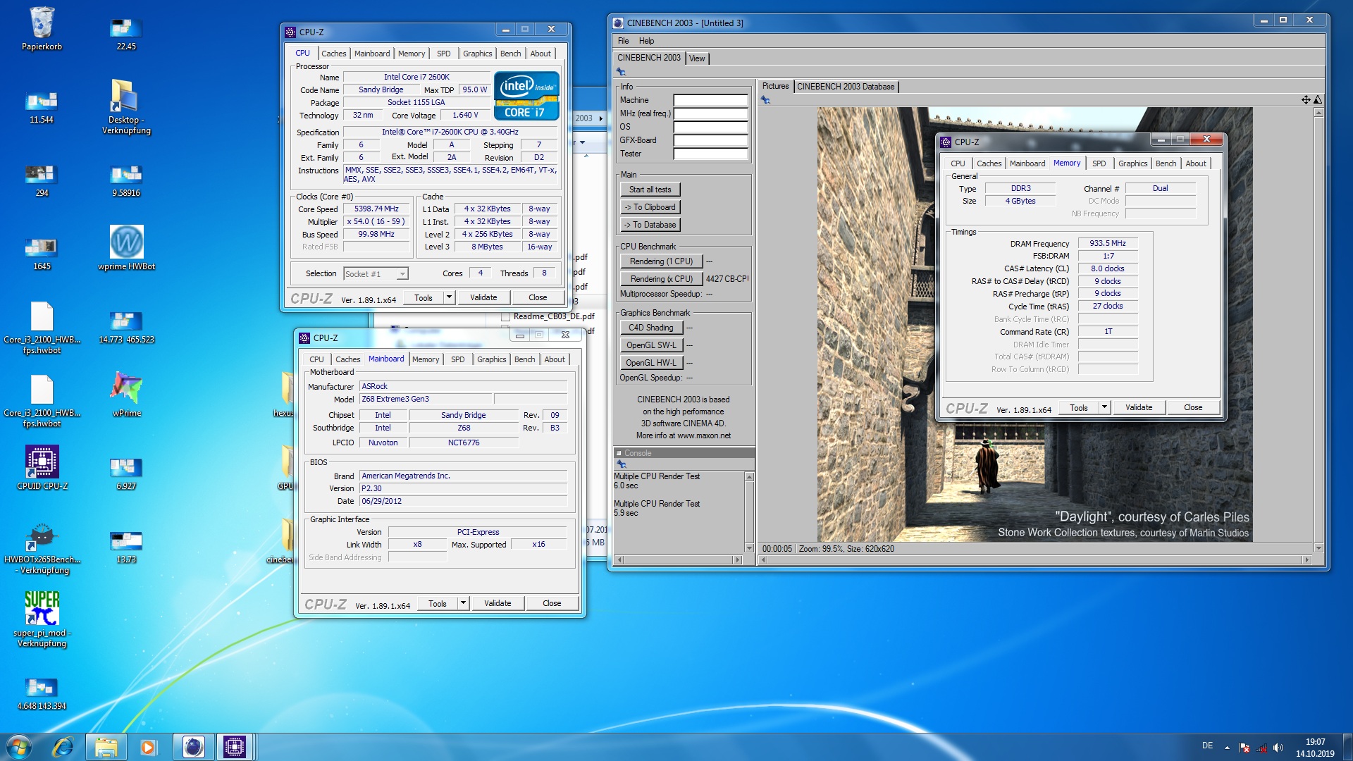Click the move-arrows icon in Pictures panel

1305,100
